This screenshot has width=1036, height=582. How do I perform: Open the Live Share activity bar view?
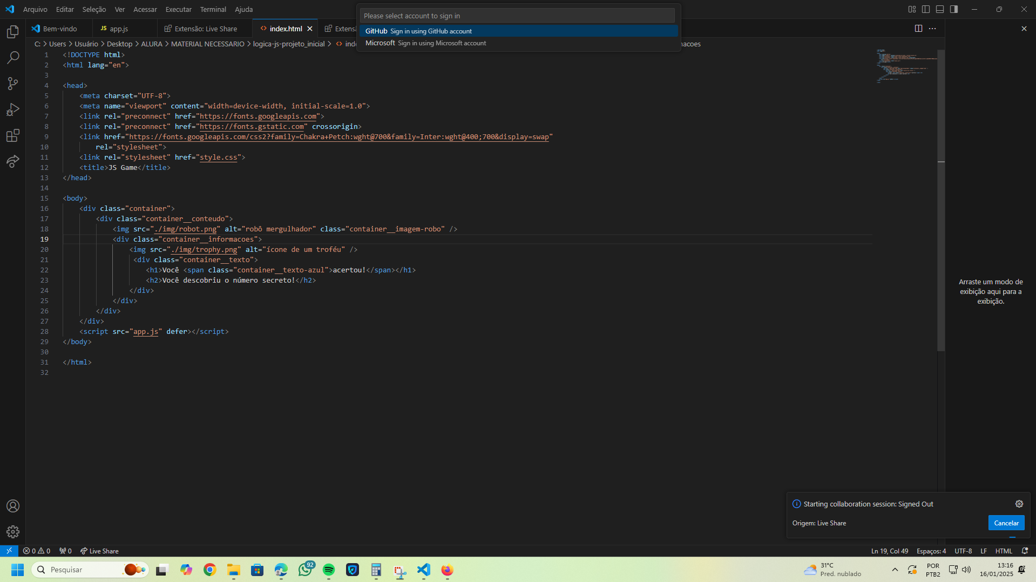pyautogui.click(x=13, y=161)
